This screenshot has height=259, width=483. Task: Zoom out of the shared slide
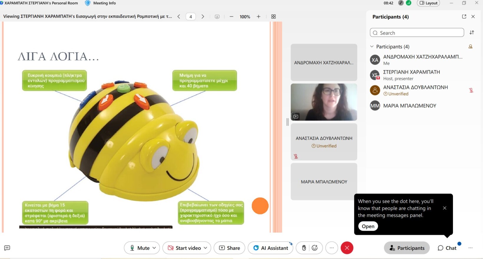tap(231, 17)
